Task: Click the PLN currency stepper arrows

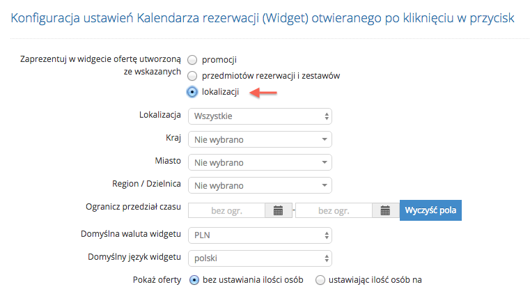Action: 327,235
